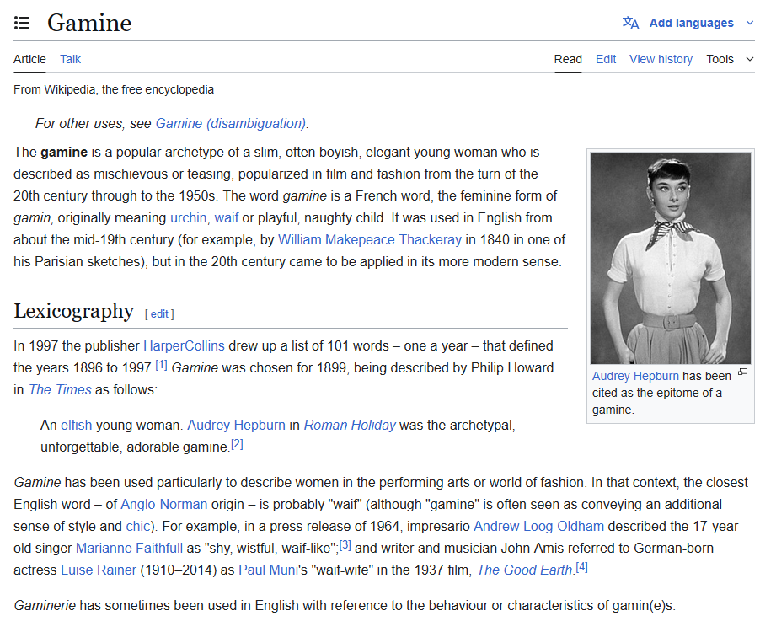Jump to citation footnote 1
The image size is (760, 632).
pyautogui.click(x=161, y=365)
